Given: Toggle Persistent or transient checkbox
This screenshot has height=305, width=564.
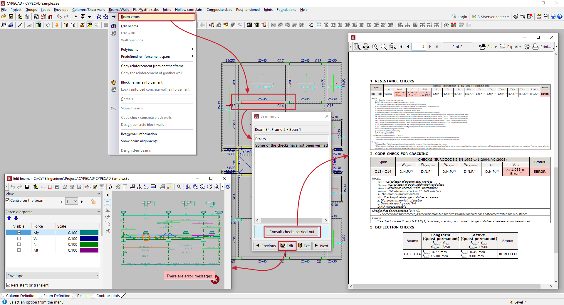Looking at the screenshot, I should tap(8, 285).
